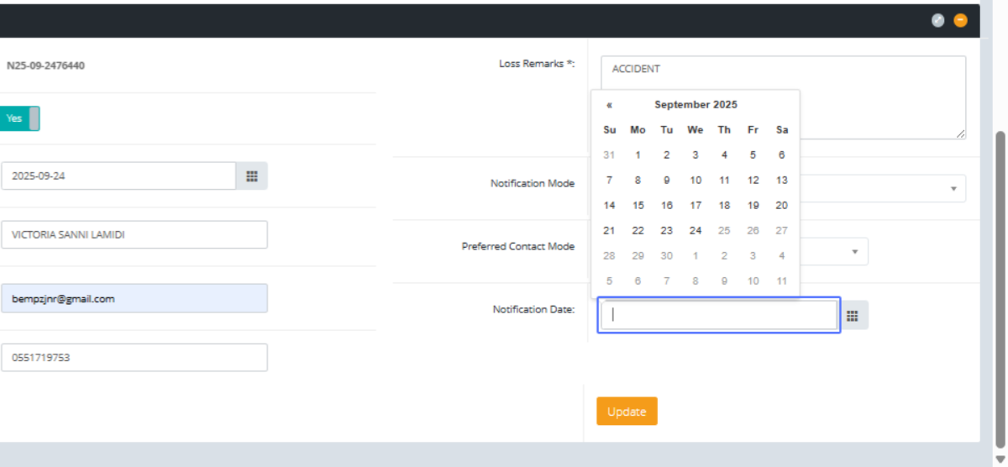Image resolution: width=1008 pixels, height=467 pixels.
Task: Click the VICTORIA SANNI LAMIDI name field
Action: 134,235
